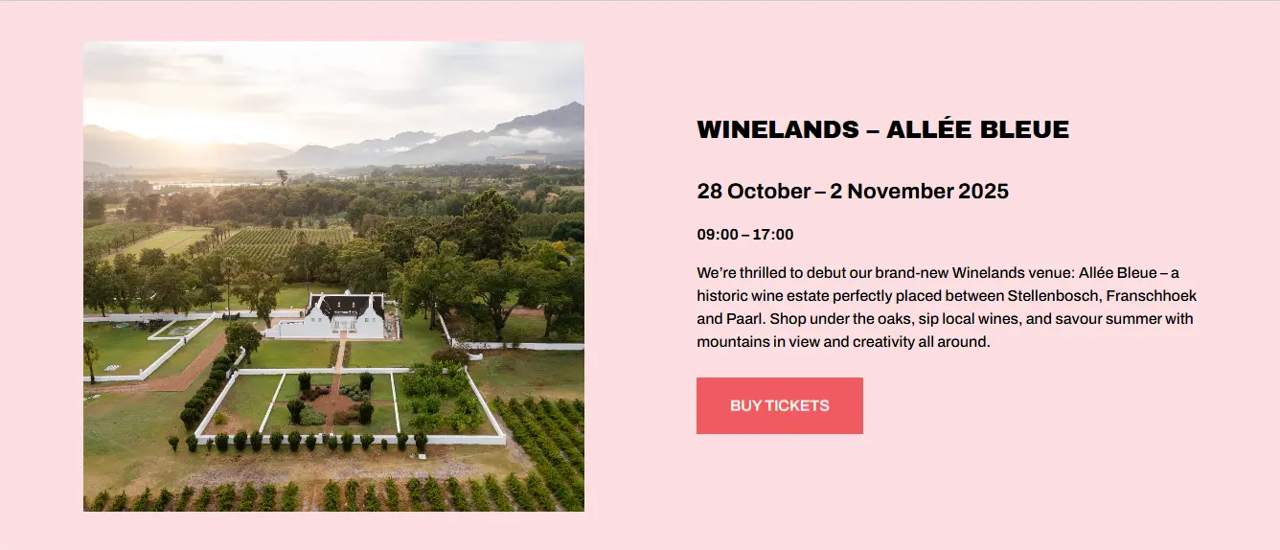Click the walled formal garden in the photo
Image resolution: width=1280 pixels, height=550 pixels.
click(350, 406)
